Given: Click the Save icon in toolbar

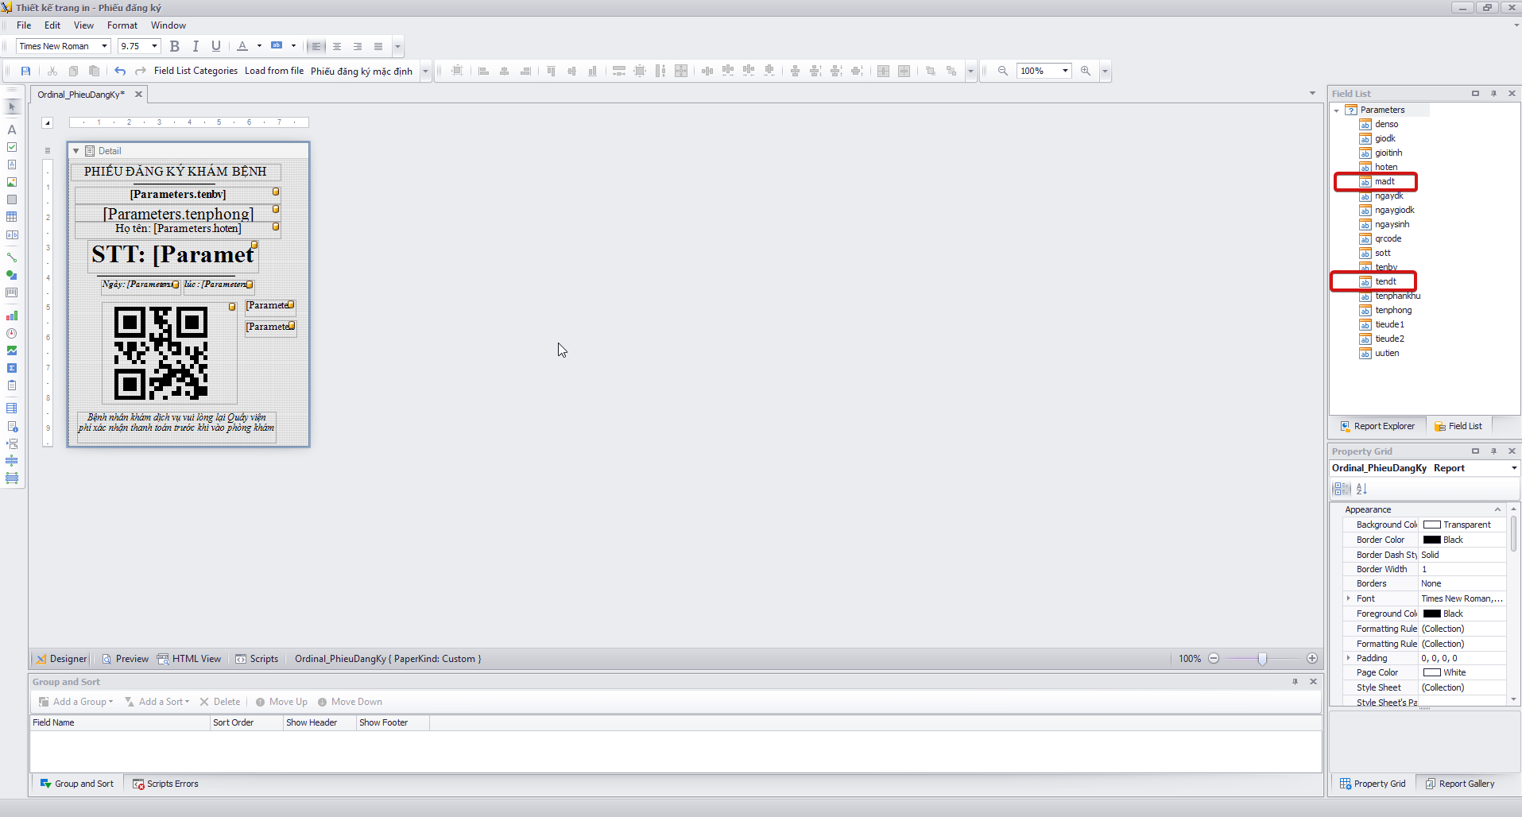Looking at the screenshot, I should click(x=25, y=71).
